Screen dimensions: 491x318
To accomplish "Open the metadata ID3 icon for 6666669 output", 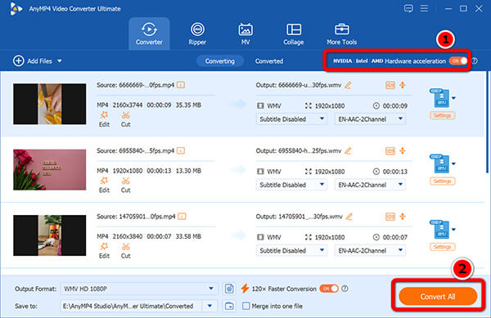I will click(390, 85).
